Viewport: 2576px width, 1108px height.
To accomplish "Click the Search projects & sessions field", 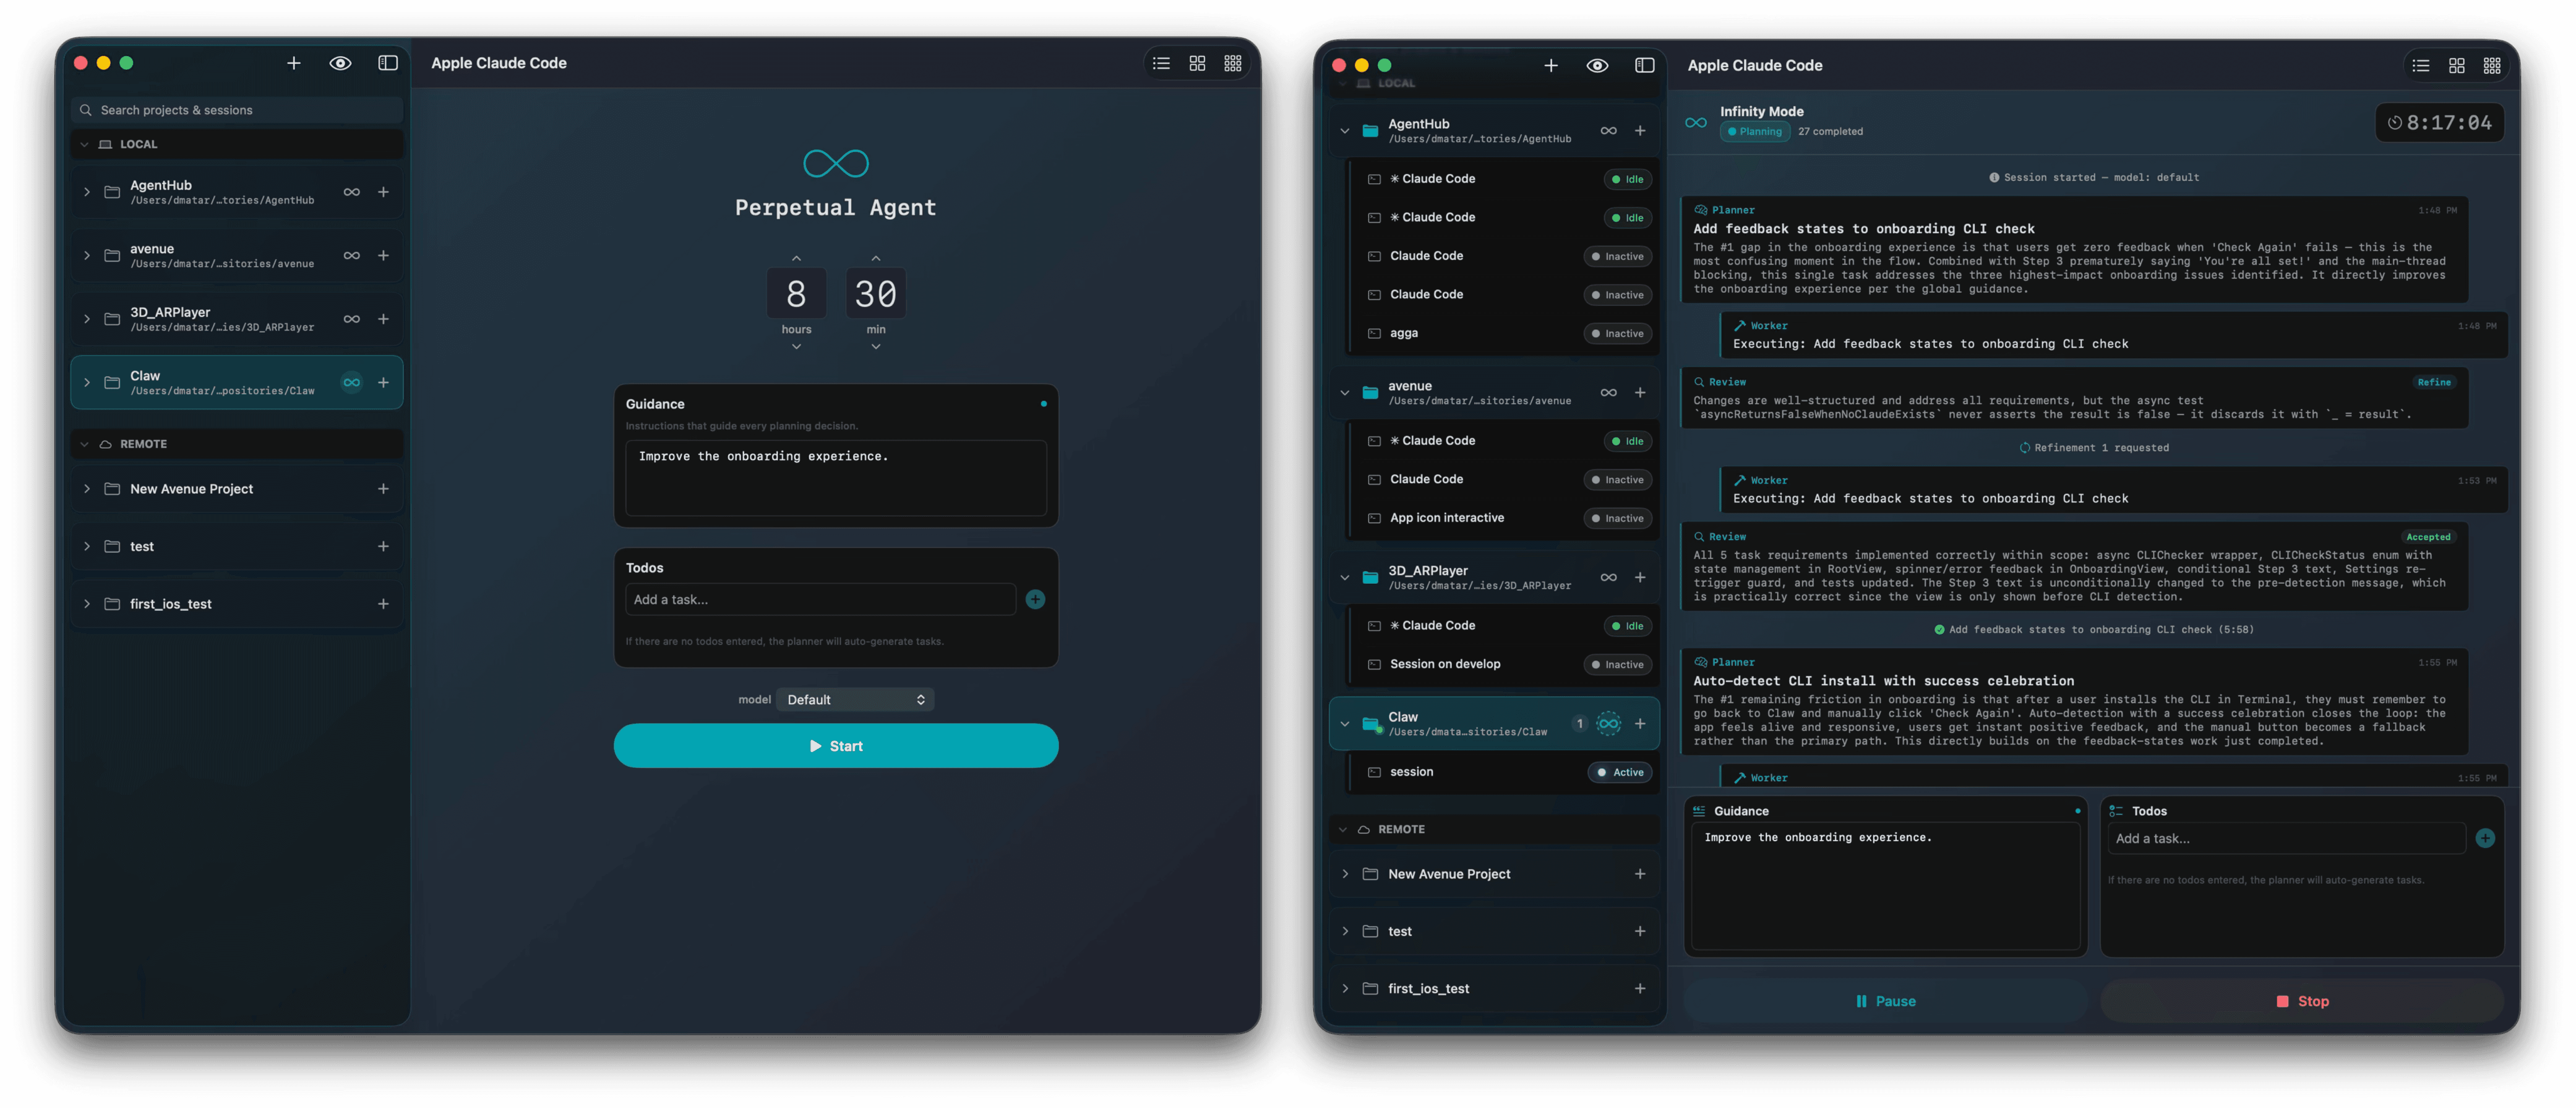I will tap(238, 110).
